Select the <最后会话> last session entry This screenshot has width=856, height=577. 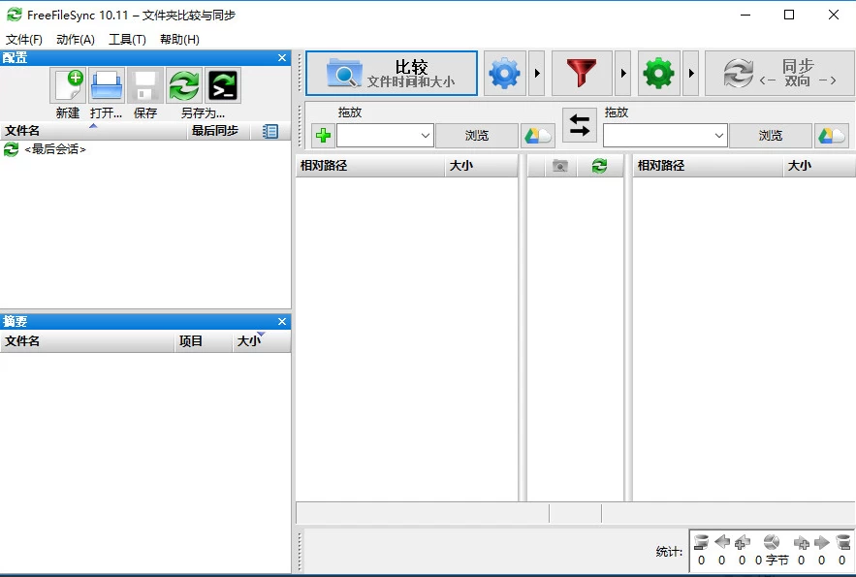click(x=55, y=149)
